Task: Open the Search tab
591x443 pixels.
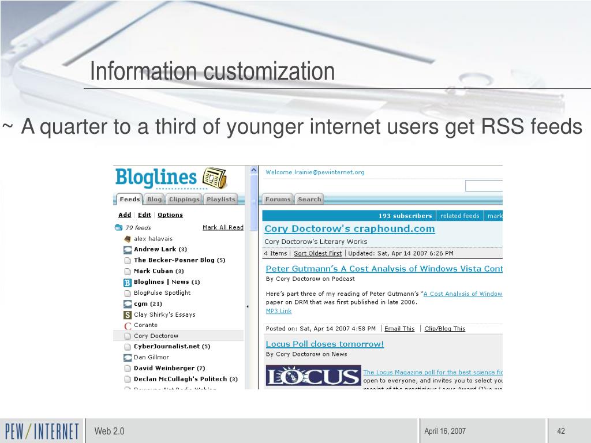Action: click(x=309, y=199)
